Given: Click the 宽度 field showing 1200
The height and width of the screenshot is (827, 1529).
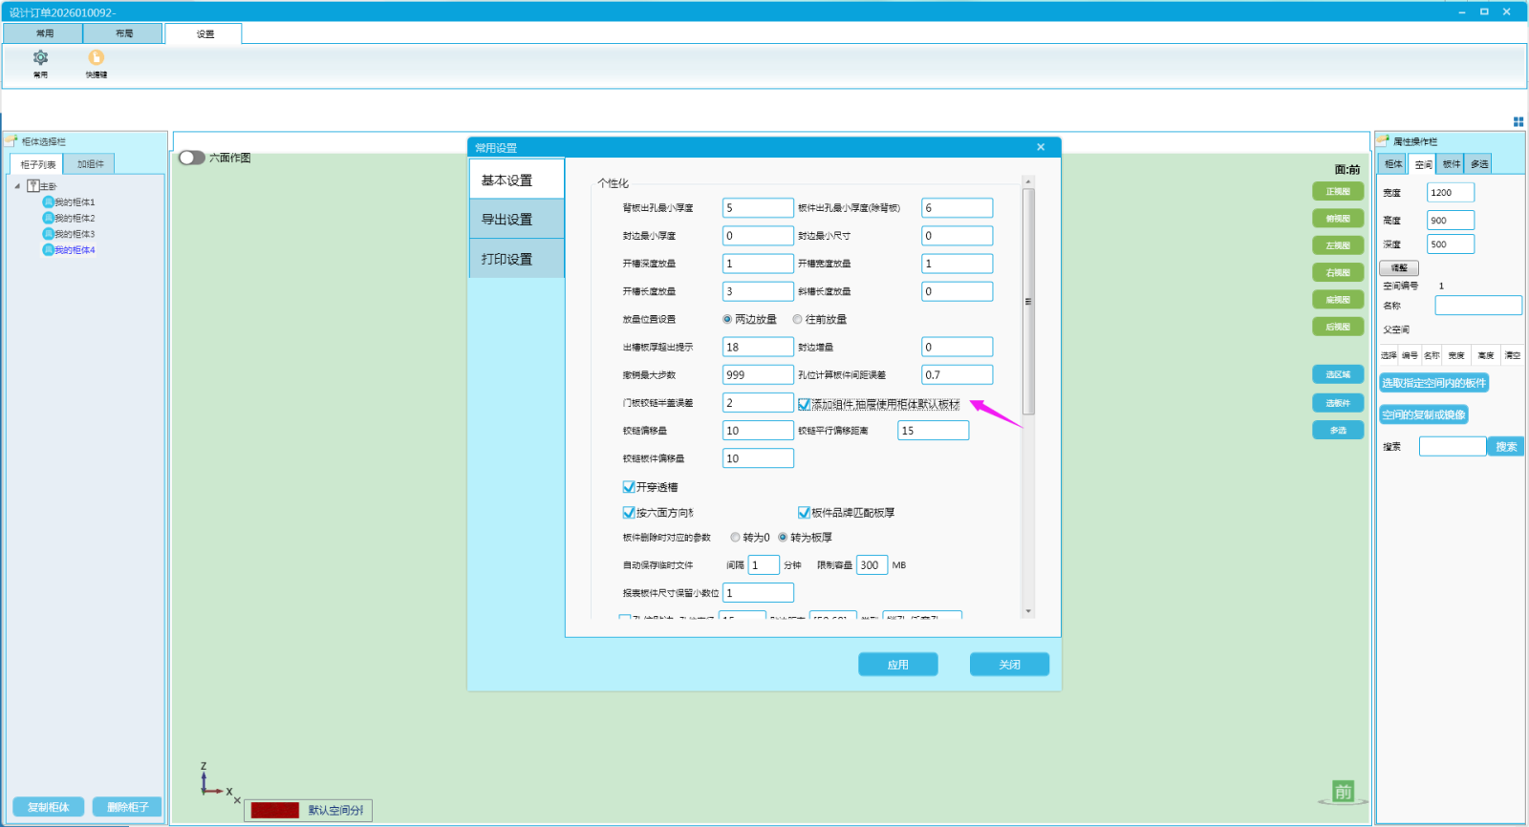Looking at the screenshot, I should [1451, 192].
